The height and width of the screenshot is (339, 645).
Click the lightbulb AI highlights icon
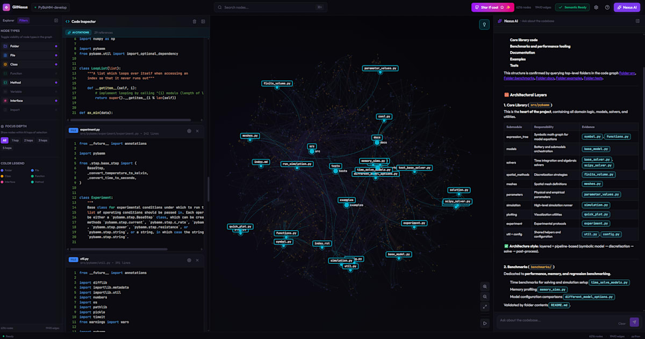pyautogui.click(x=485, y=24)
